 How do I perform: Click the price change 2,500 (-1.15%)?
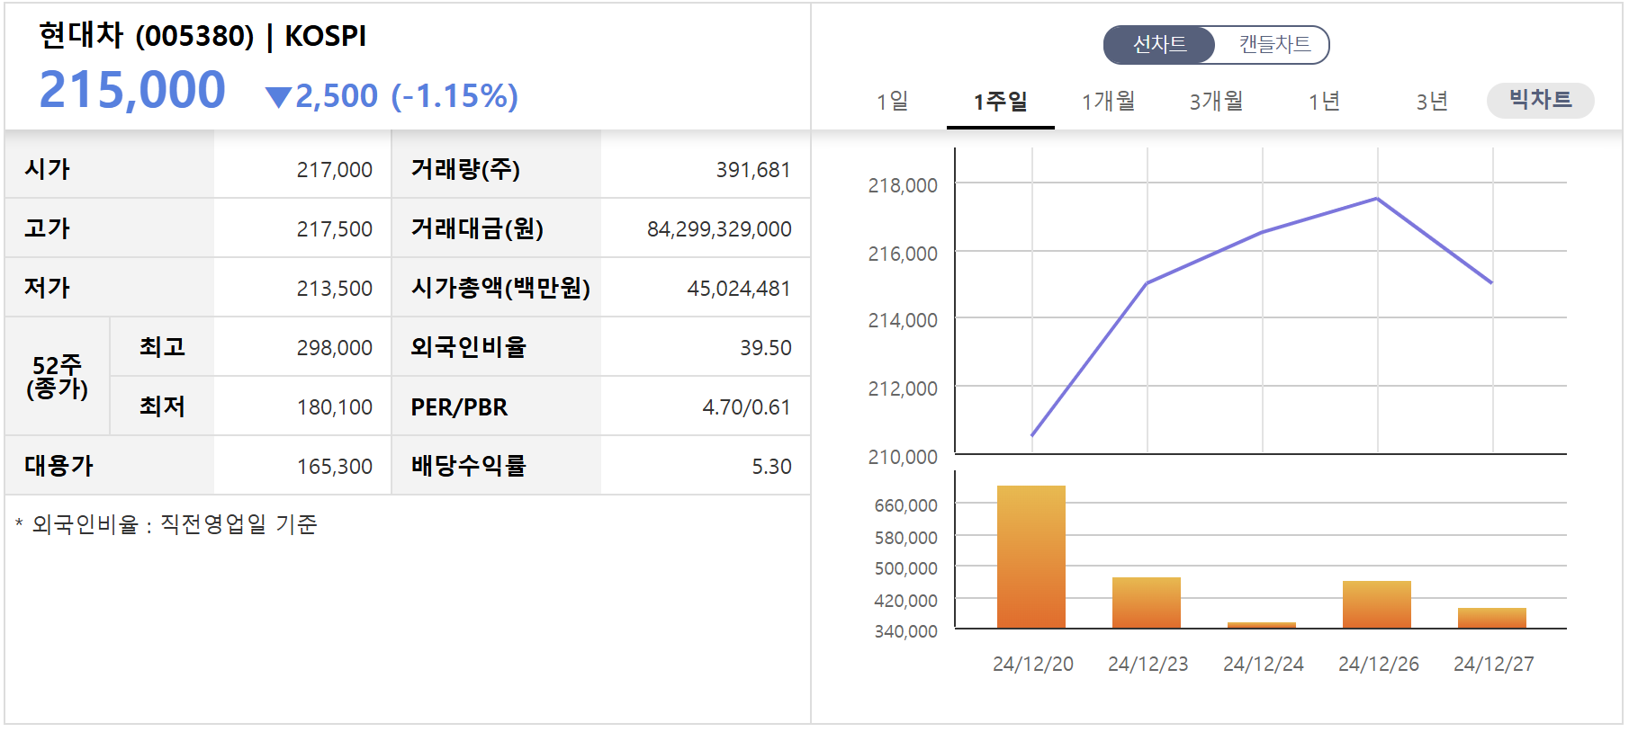407,95
